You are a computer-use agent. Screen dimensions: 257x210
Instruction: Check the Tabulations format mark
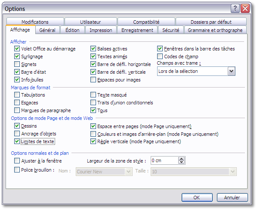pos(17,95)
